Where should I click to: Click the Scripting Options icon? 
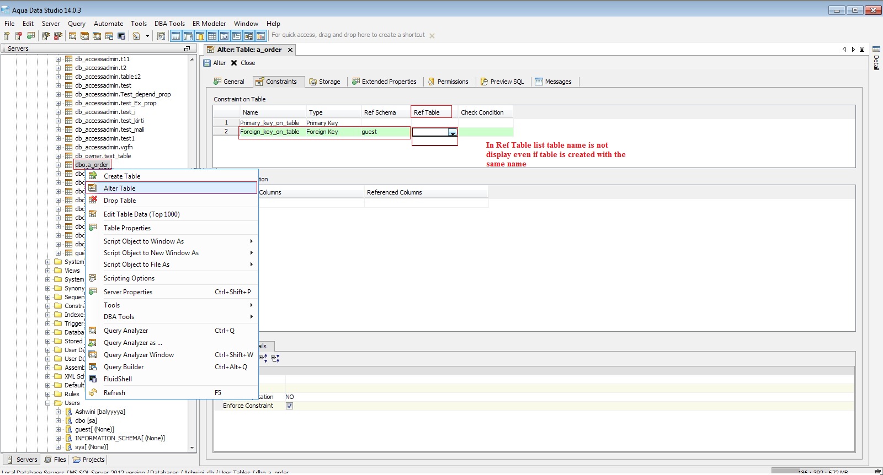pos(93,278)
